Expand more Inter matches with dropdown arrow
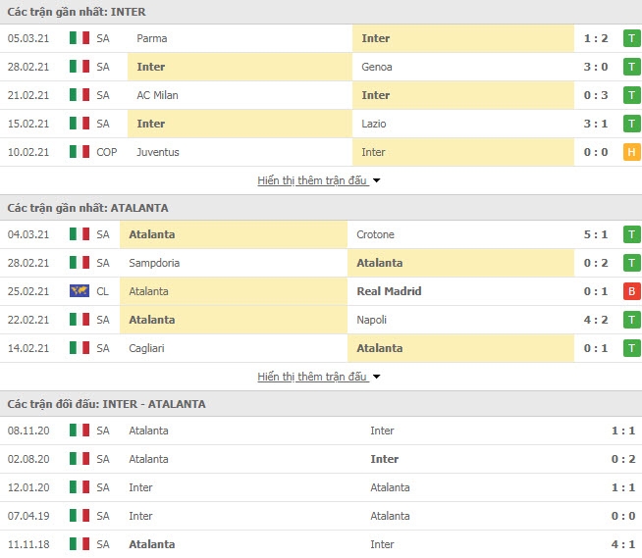This screenshot has width=642, height=558. point(377,180)
